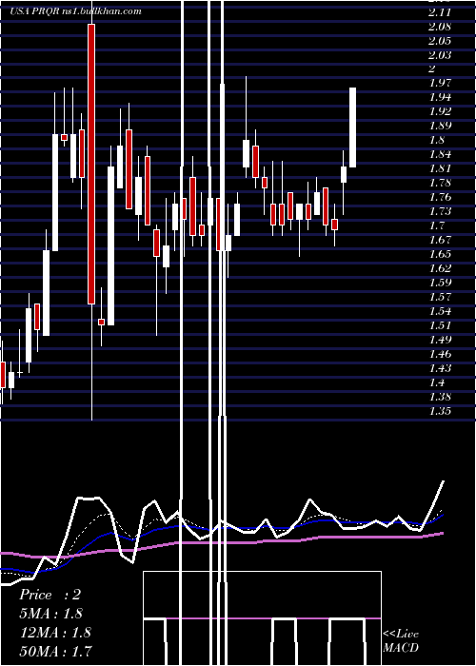
Task: Select the 1.46 price axis label
Action: 440,354
